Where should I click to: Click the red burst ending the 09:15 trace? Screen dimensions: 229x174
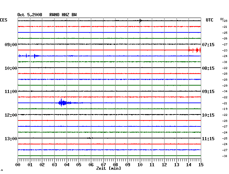coord(194,50)
